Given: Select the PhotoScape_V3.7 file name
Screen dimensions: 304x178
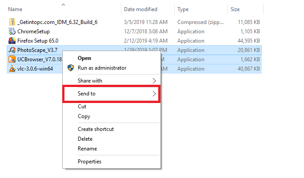Looking at the screenshot, I should click(37, 50).
